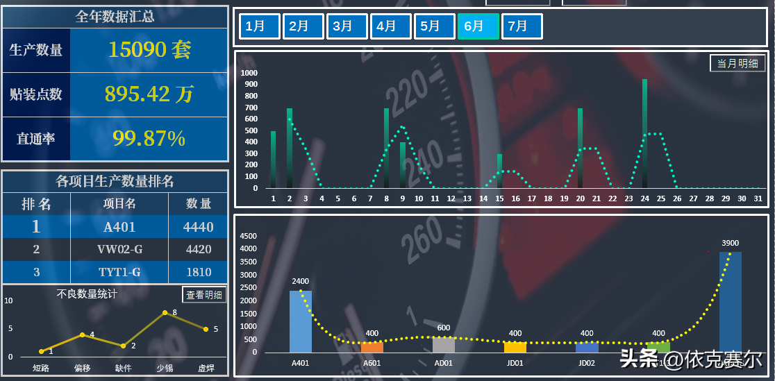This screenshot has height=381, width=775.
Task: Click the tall bar labeled 3900
Action: coord(731,303)
